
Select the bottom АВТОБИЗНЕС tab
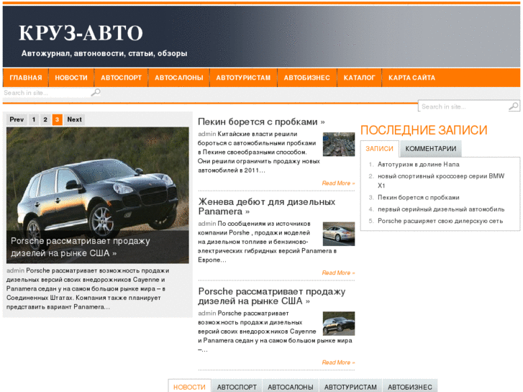tap(410, 387)
